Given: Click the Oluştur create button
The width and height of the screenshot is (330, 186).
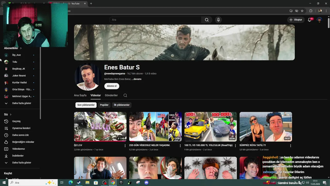Looking at the screenshot, I should [296, 20].
